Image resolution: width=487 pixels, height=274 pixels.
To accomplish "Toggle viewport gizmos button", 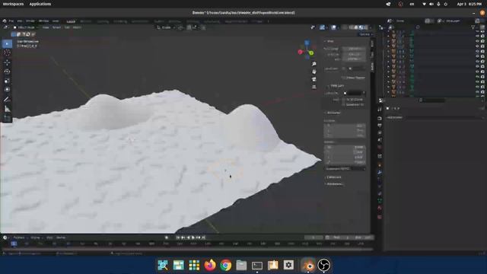I will click(323, 27).
